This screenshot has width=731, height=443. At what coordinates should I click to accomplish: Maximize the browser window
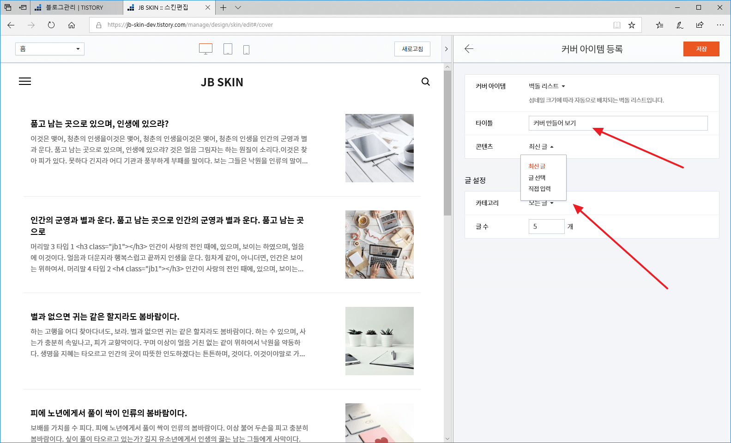coord(699,7)
